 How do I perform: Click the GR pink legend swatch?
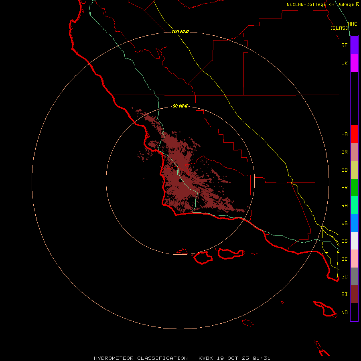[x=354, y=152]
